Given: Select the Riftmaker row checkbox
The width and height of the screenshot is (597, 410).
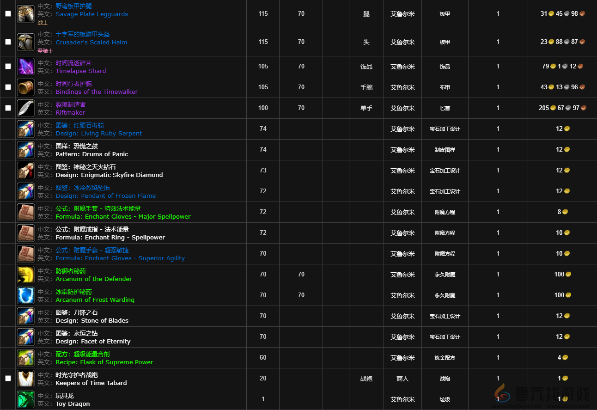Looking at the screenshot, I should [x=8, y=108].
